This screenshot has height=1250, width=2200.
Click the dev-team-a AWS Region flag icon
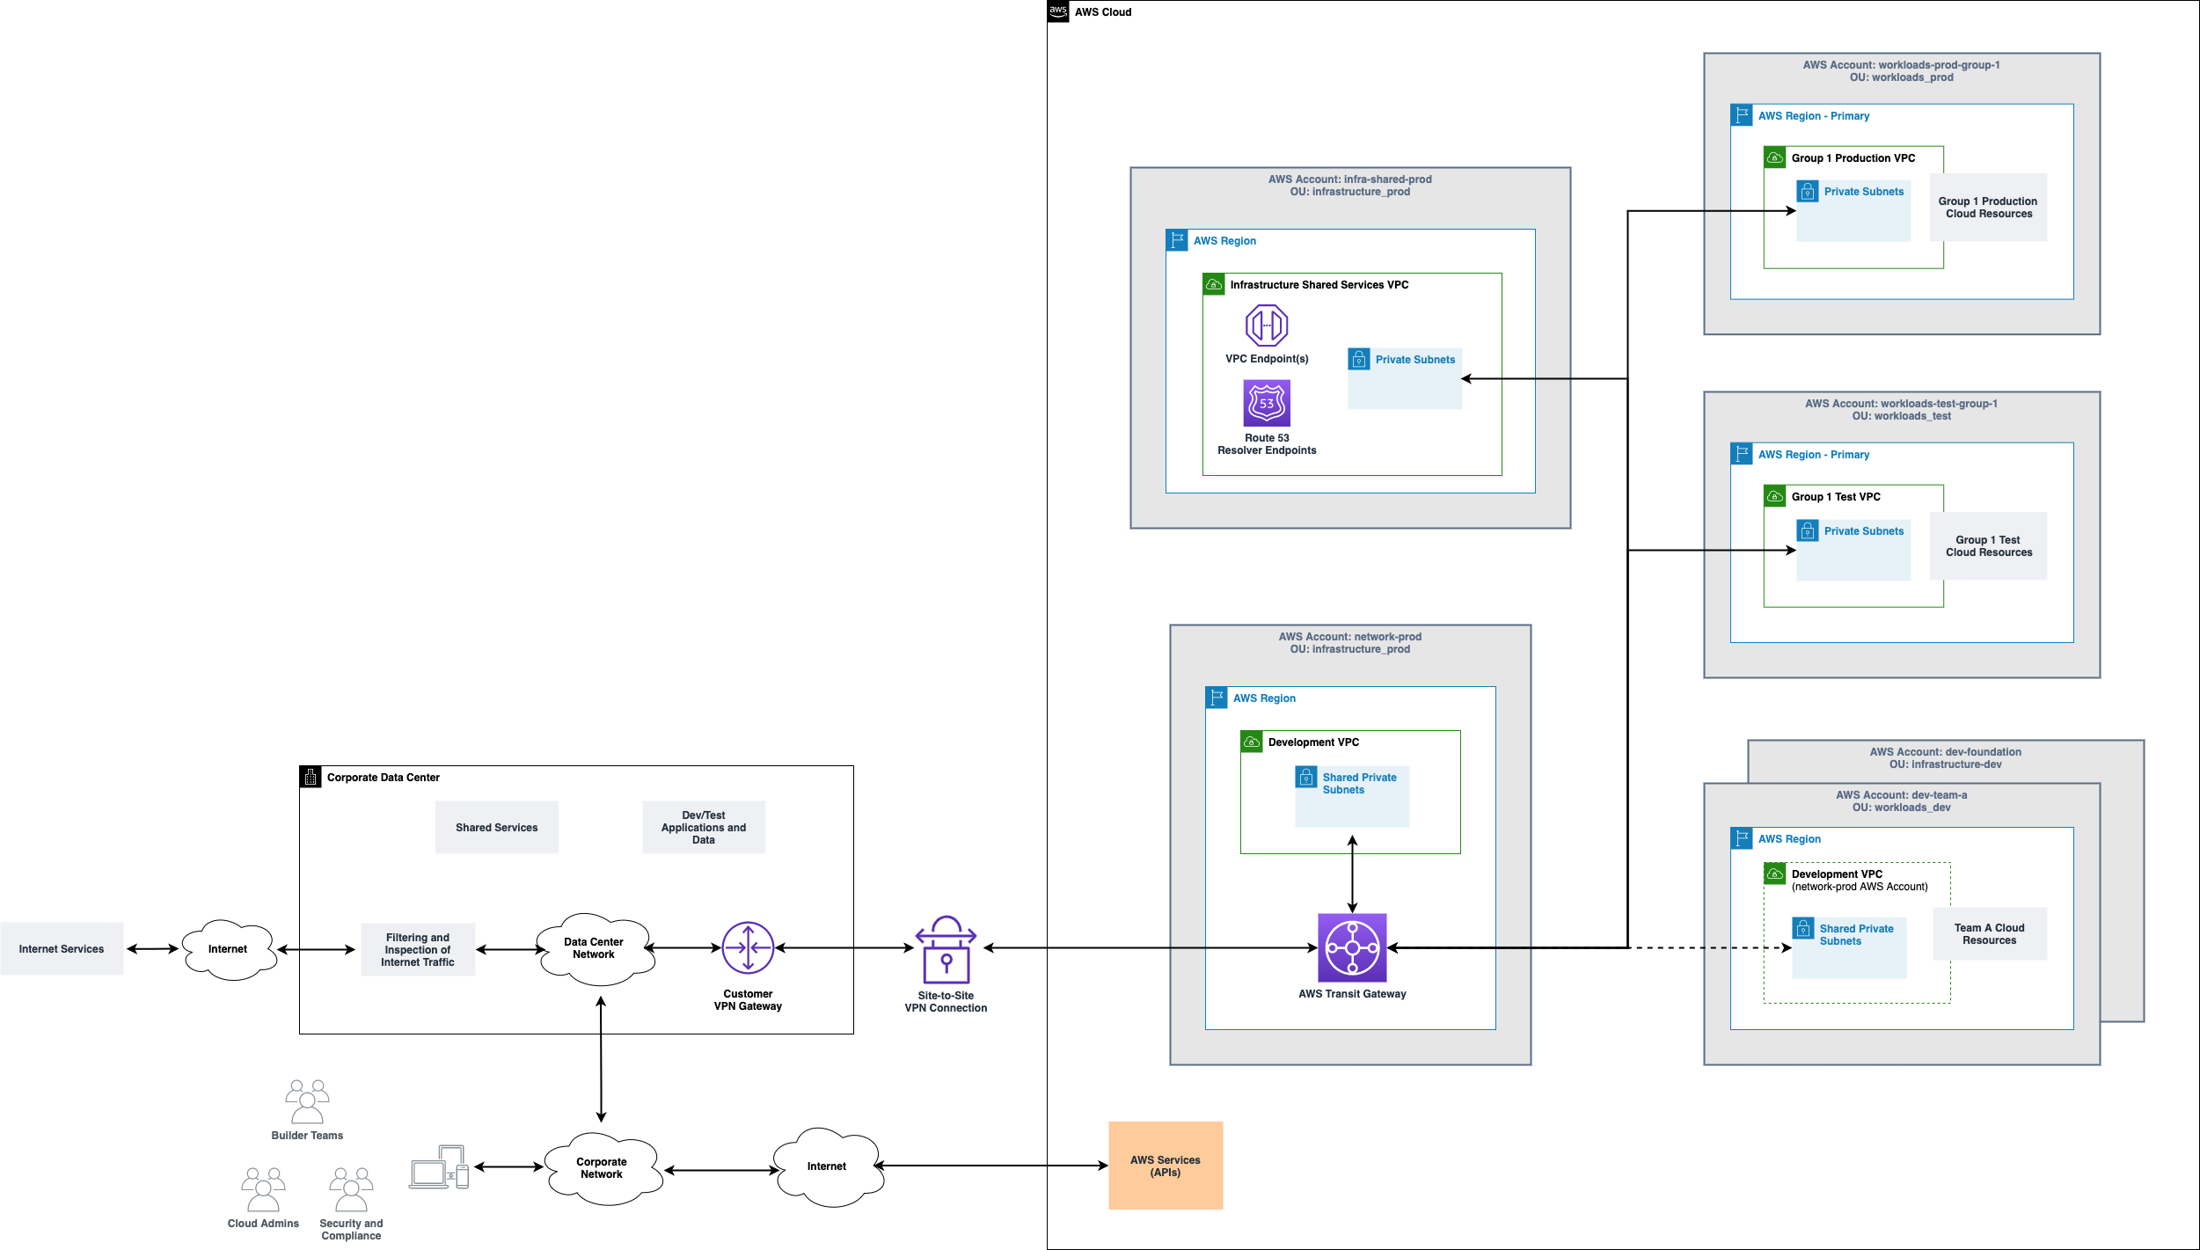(1742, 838)
